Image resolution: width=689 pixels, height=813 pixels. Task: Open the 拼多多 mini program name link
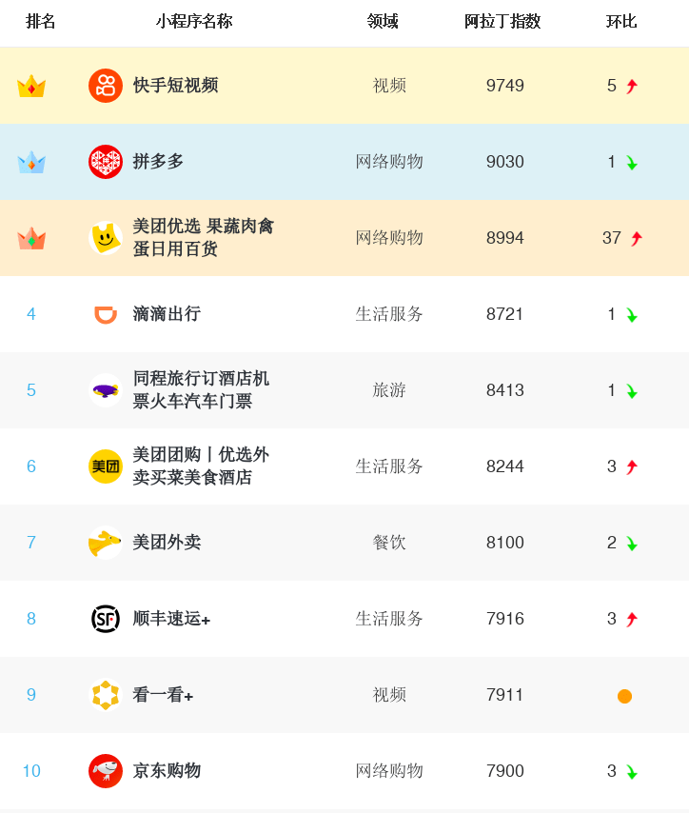coord(158,162)
